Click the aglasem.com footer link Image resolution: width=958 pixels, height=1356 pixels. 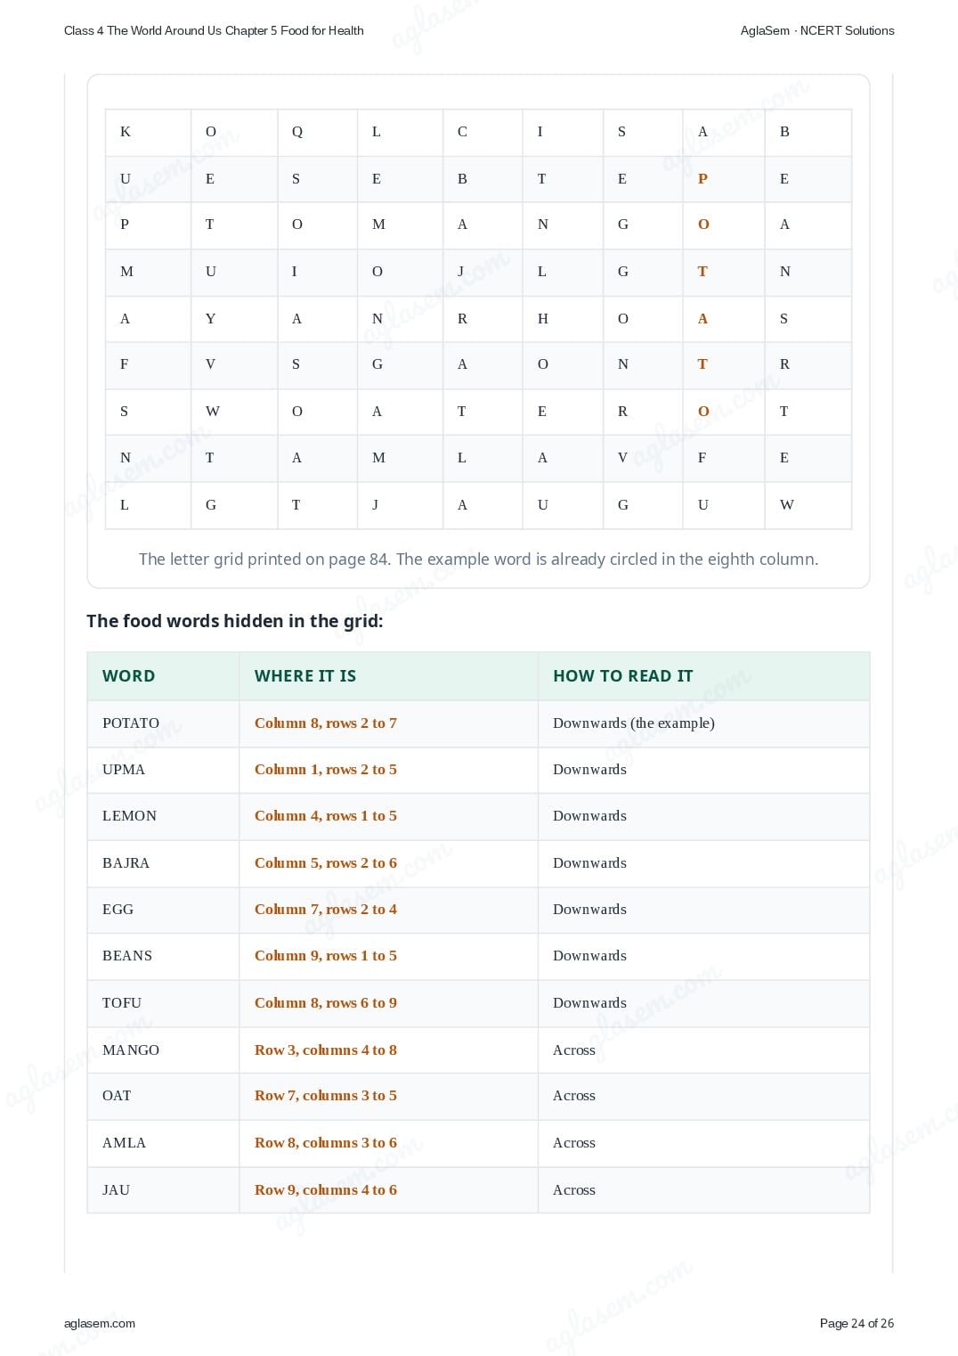click(x=100, y=1323)
